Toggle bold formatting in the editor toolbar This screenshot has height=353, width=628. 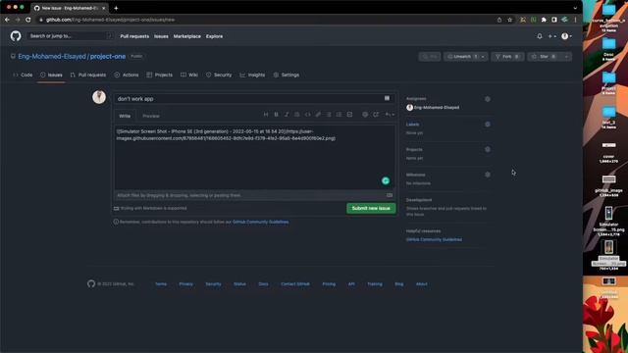click(276, 115)
